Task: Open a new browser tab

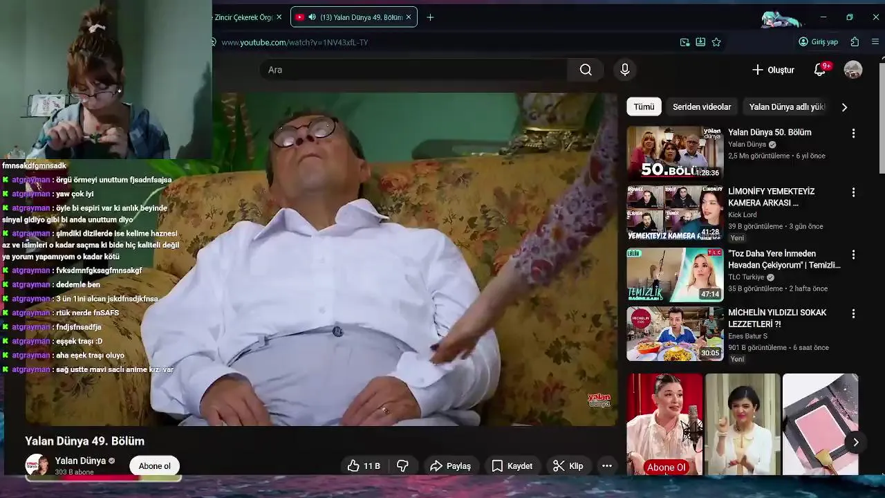Action: (430, 17)
